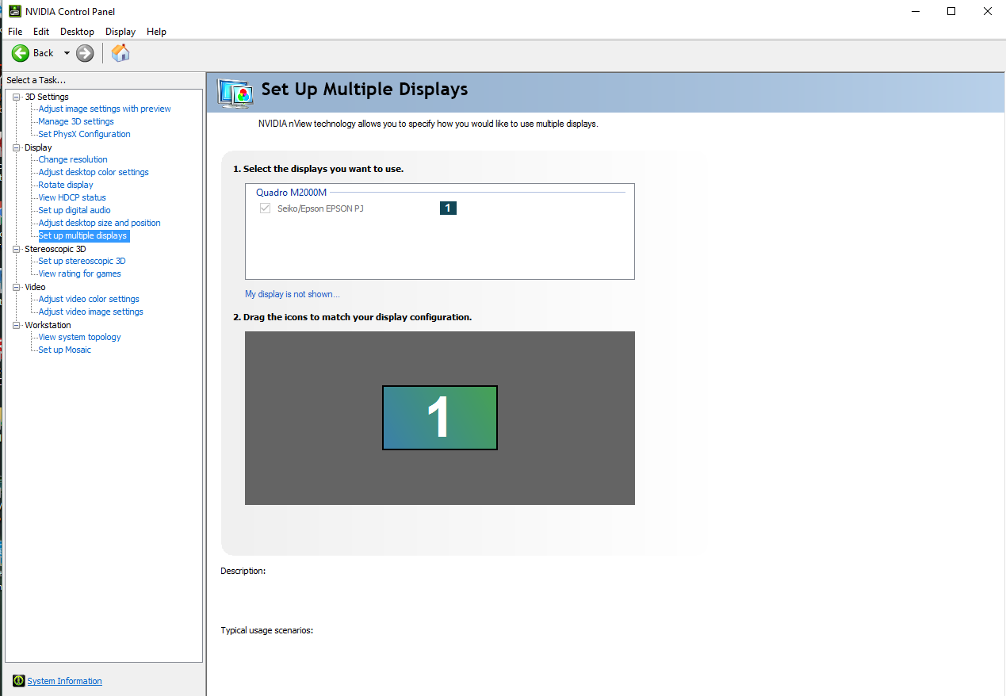Click the Stereoscopic 3D category label
The image size is (1006, 696).
point(55,249)
